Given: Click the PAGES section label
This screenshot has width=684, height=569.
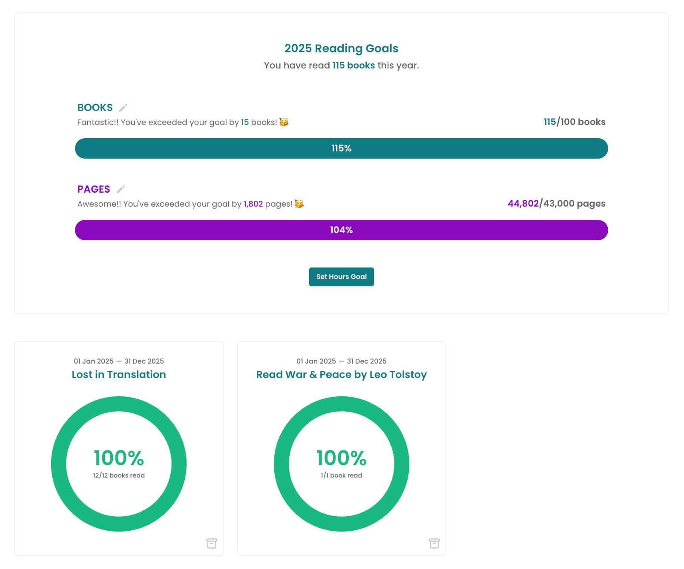Looking at the screenshot, I should coord(94,189).
